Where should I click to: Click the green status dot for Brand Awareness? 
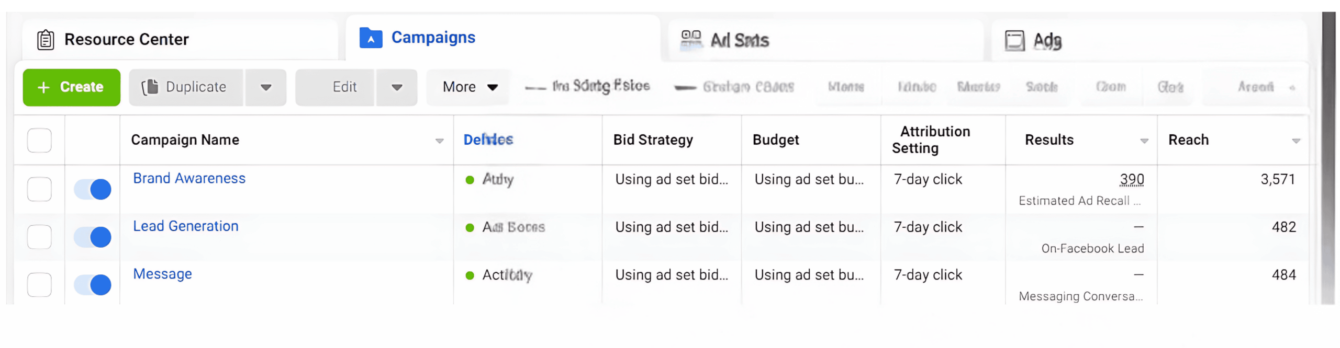(470, 180)
